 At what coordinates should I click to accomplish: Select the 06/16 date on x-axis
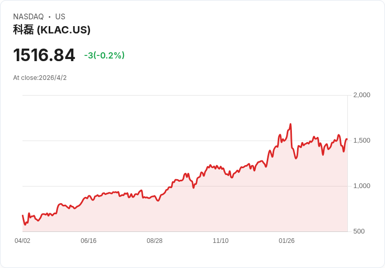pos(88,241)
